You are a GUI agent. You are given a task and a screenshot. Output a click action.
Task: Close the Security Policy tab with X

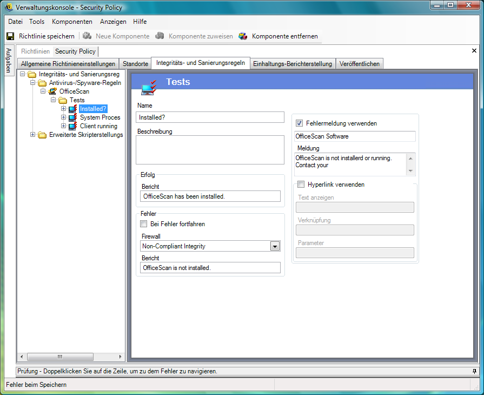[x=474, y=51]
